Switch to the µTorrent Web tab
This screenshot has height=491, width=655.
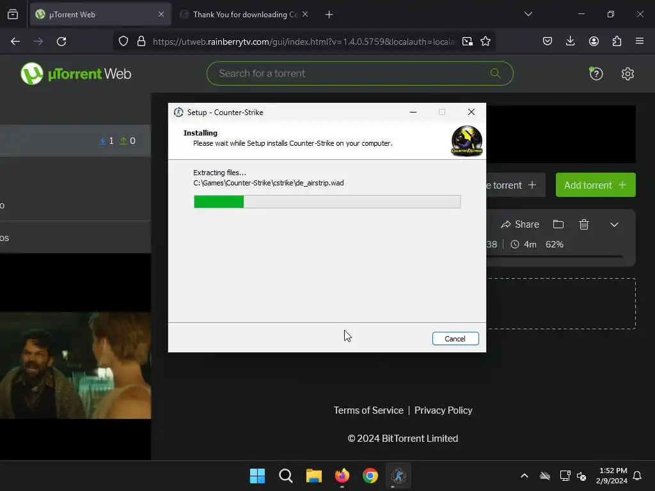[100, 15]
